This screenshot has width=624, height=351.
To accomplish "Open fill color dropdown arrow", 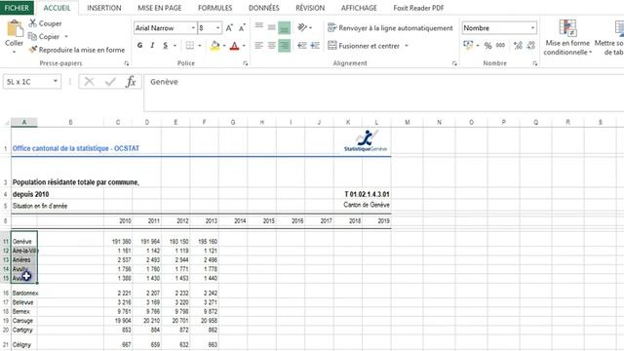I will coord(224,46).
